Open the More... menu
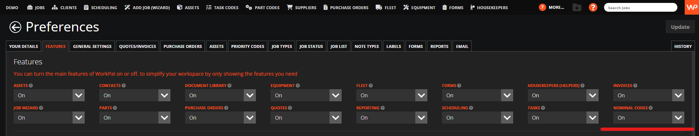699x136 pixels. (556, 7)
